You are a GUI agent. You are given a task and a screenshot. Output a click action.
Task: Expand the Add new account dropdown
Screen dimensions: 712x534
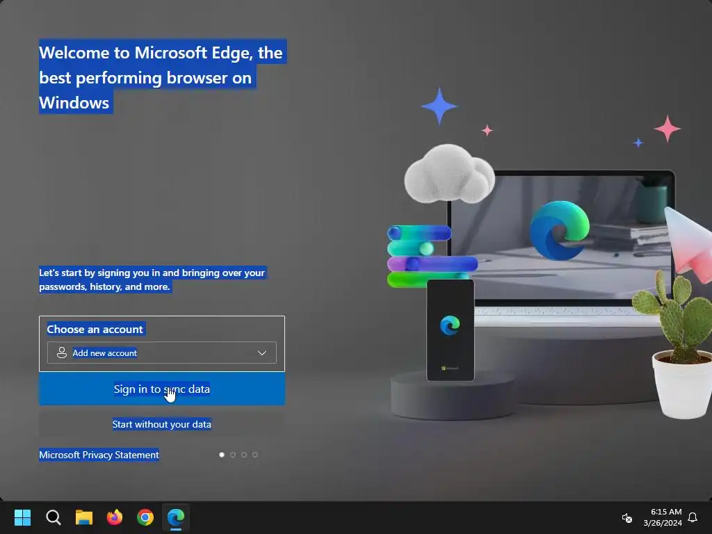[161, 353]
